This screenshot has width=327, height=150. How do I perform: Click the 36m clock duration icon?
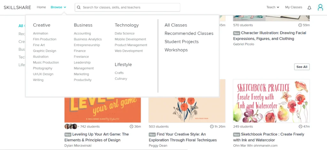131,127
